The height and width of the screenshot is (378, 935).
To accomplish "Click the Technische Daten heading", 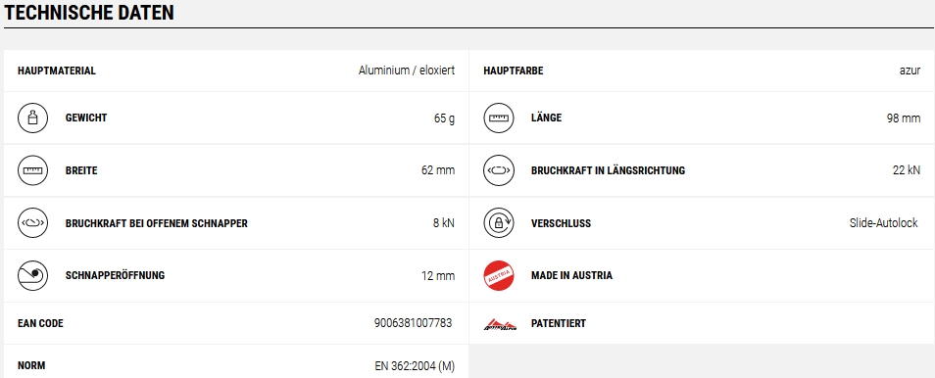I will 89,13.
